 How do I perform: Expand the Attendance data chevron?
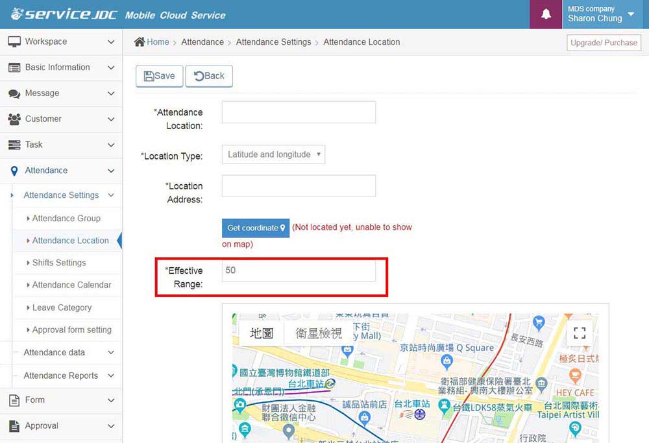click(x=111, y=352)
